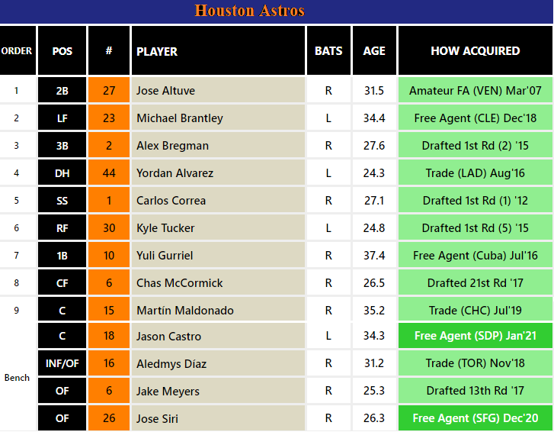Screen dimensions: 554x432
Task: Select the INF/OF position cell
Action: pyautogui.click(x=62, y=363)
